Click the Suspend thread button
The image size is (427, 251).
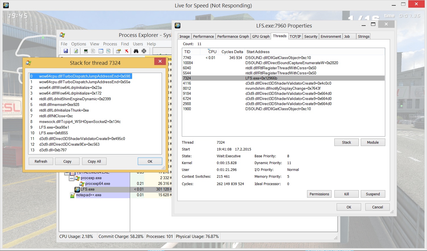[x=373, y=194]
